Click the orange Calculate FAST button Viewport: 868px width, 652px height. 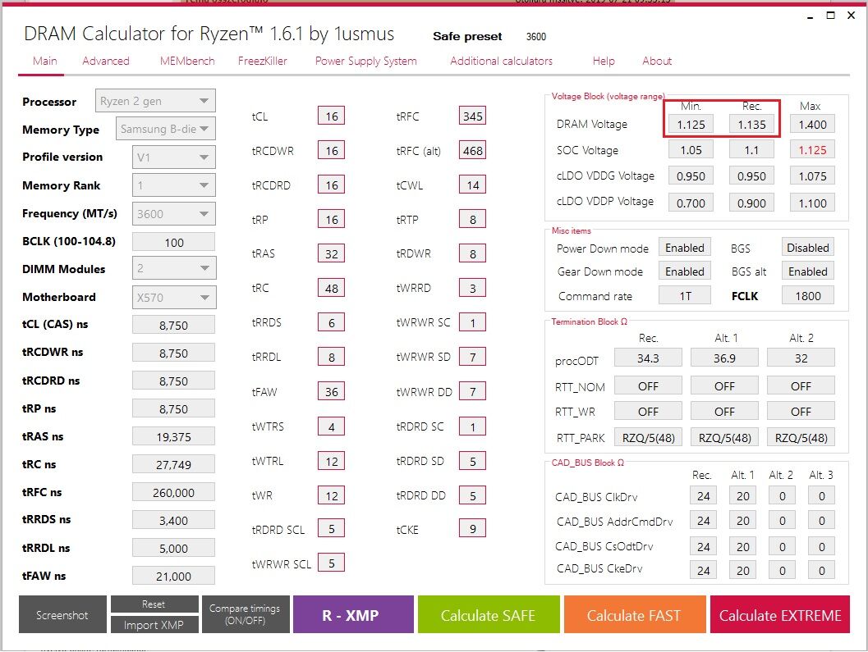(635, 614)
